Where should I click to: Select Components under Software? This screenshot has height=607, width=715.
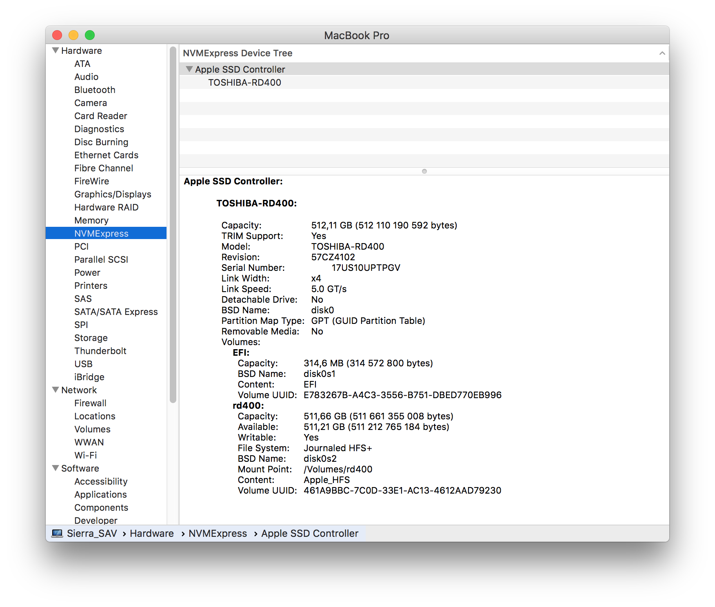102,507
